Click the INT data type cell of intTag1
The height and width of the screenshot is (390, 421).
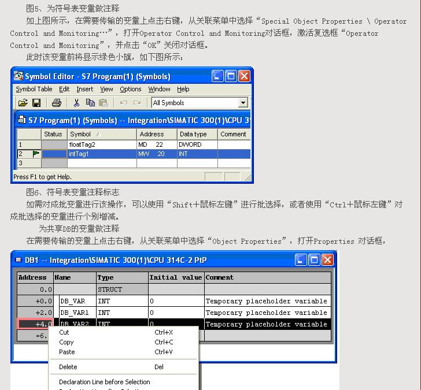[197, 154]
